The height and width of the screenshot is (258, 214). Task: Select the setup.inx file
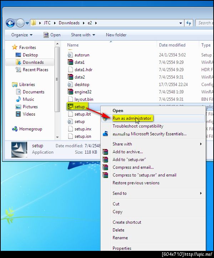[x=83, y=129]
